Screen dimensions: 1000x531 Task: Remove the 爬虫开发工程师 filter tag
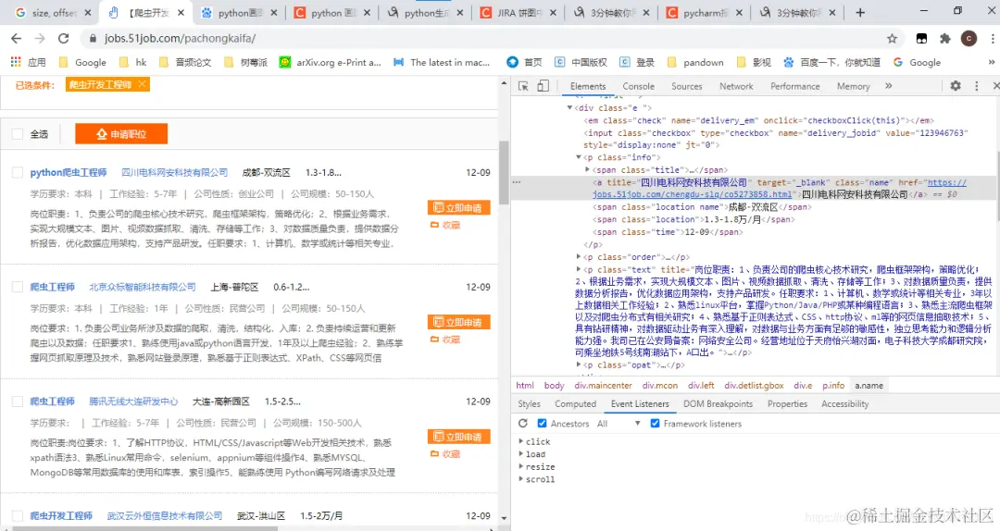coord(142,84)
